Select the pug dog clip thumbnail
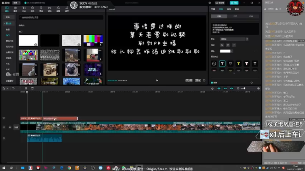This screenshot has height=171, width=305. [x=71, y=70]
